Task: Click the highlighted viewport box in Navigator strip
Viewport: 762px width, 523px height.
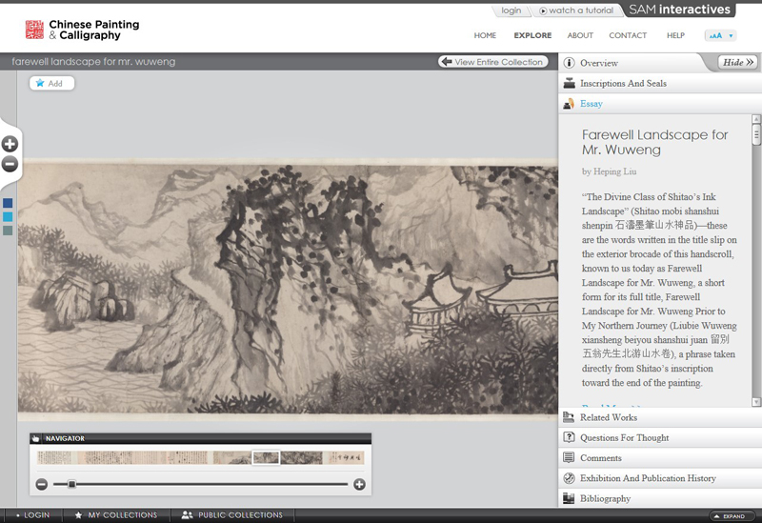Action: [x=266, y=457]
